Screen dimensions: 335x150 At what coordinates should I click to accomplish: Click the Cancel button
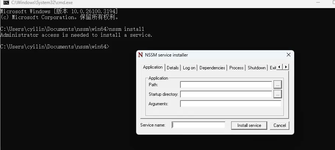pos(280,125)
